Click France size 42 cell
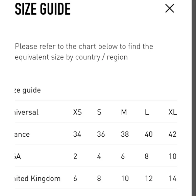Viewport: 196px width, 196px height. pos(172,134)
